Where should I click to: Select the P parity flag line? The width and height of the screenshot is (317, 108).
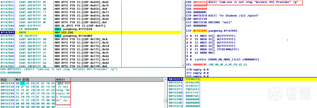(211, 39)
